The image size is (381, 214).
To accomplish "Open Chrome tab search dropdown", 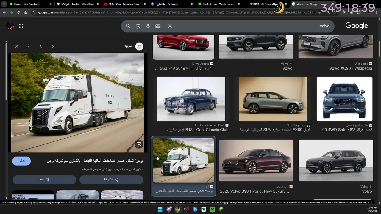I will click(x=4, y=4).
